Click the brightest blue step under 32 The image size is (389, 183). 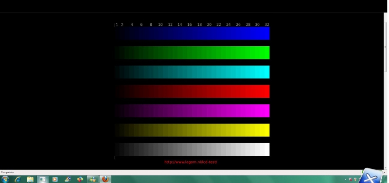267,33
